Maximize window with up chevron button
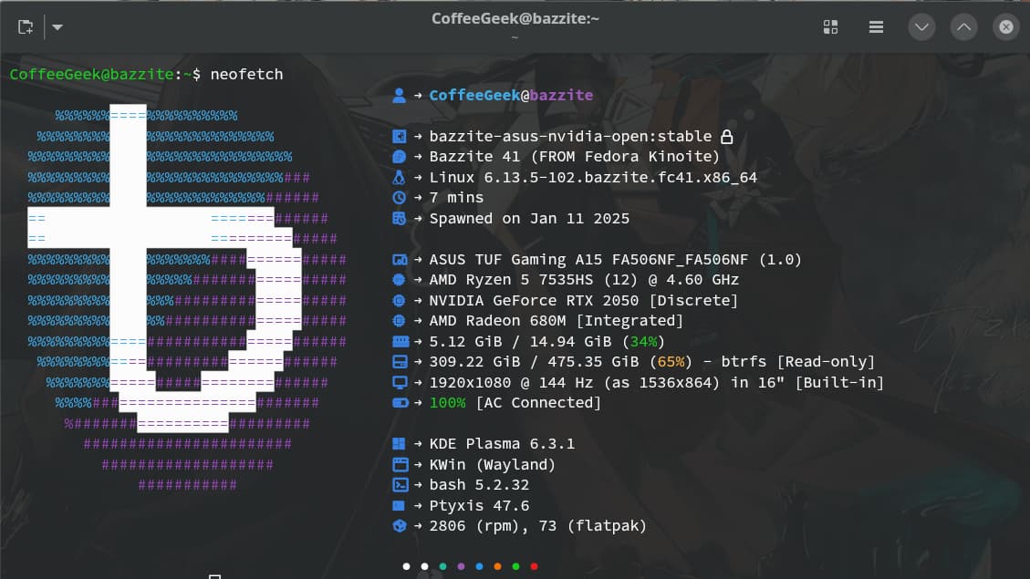Image resolution: width=1030 pixels, height=579 pixels. pos(963,27)
